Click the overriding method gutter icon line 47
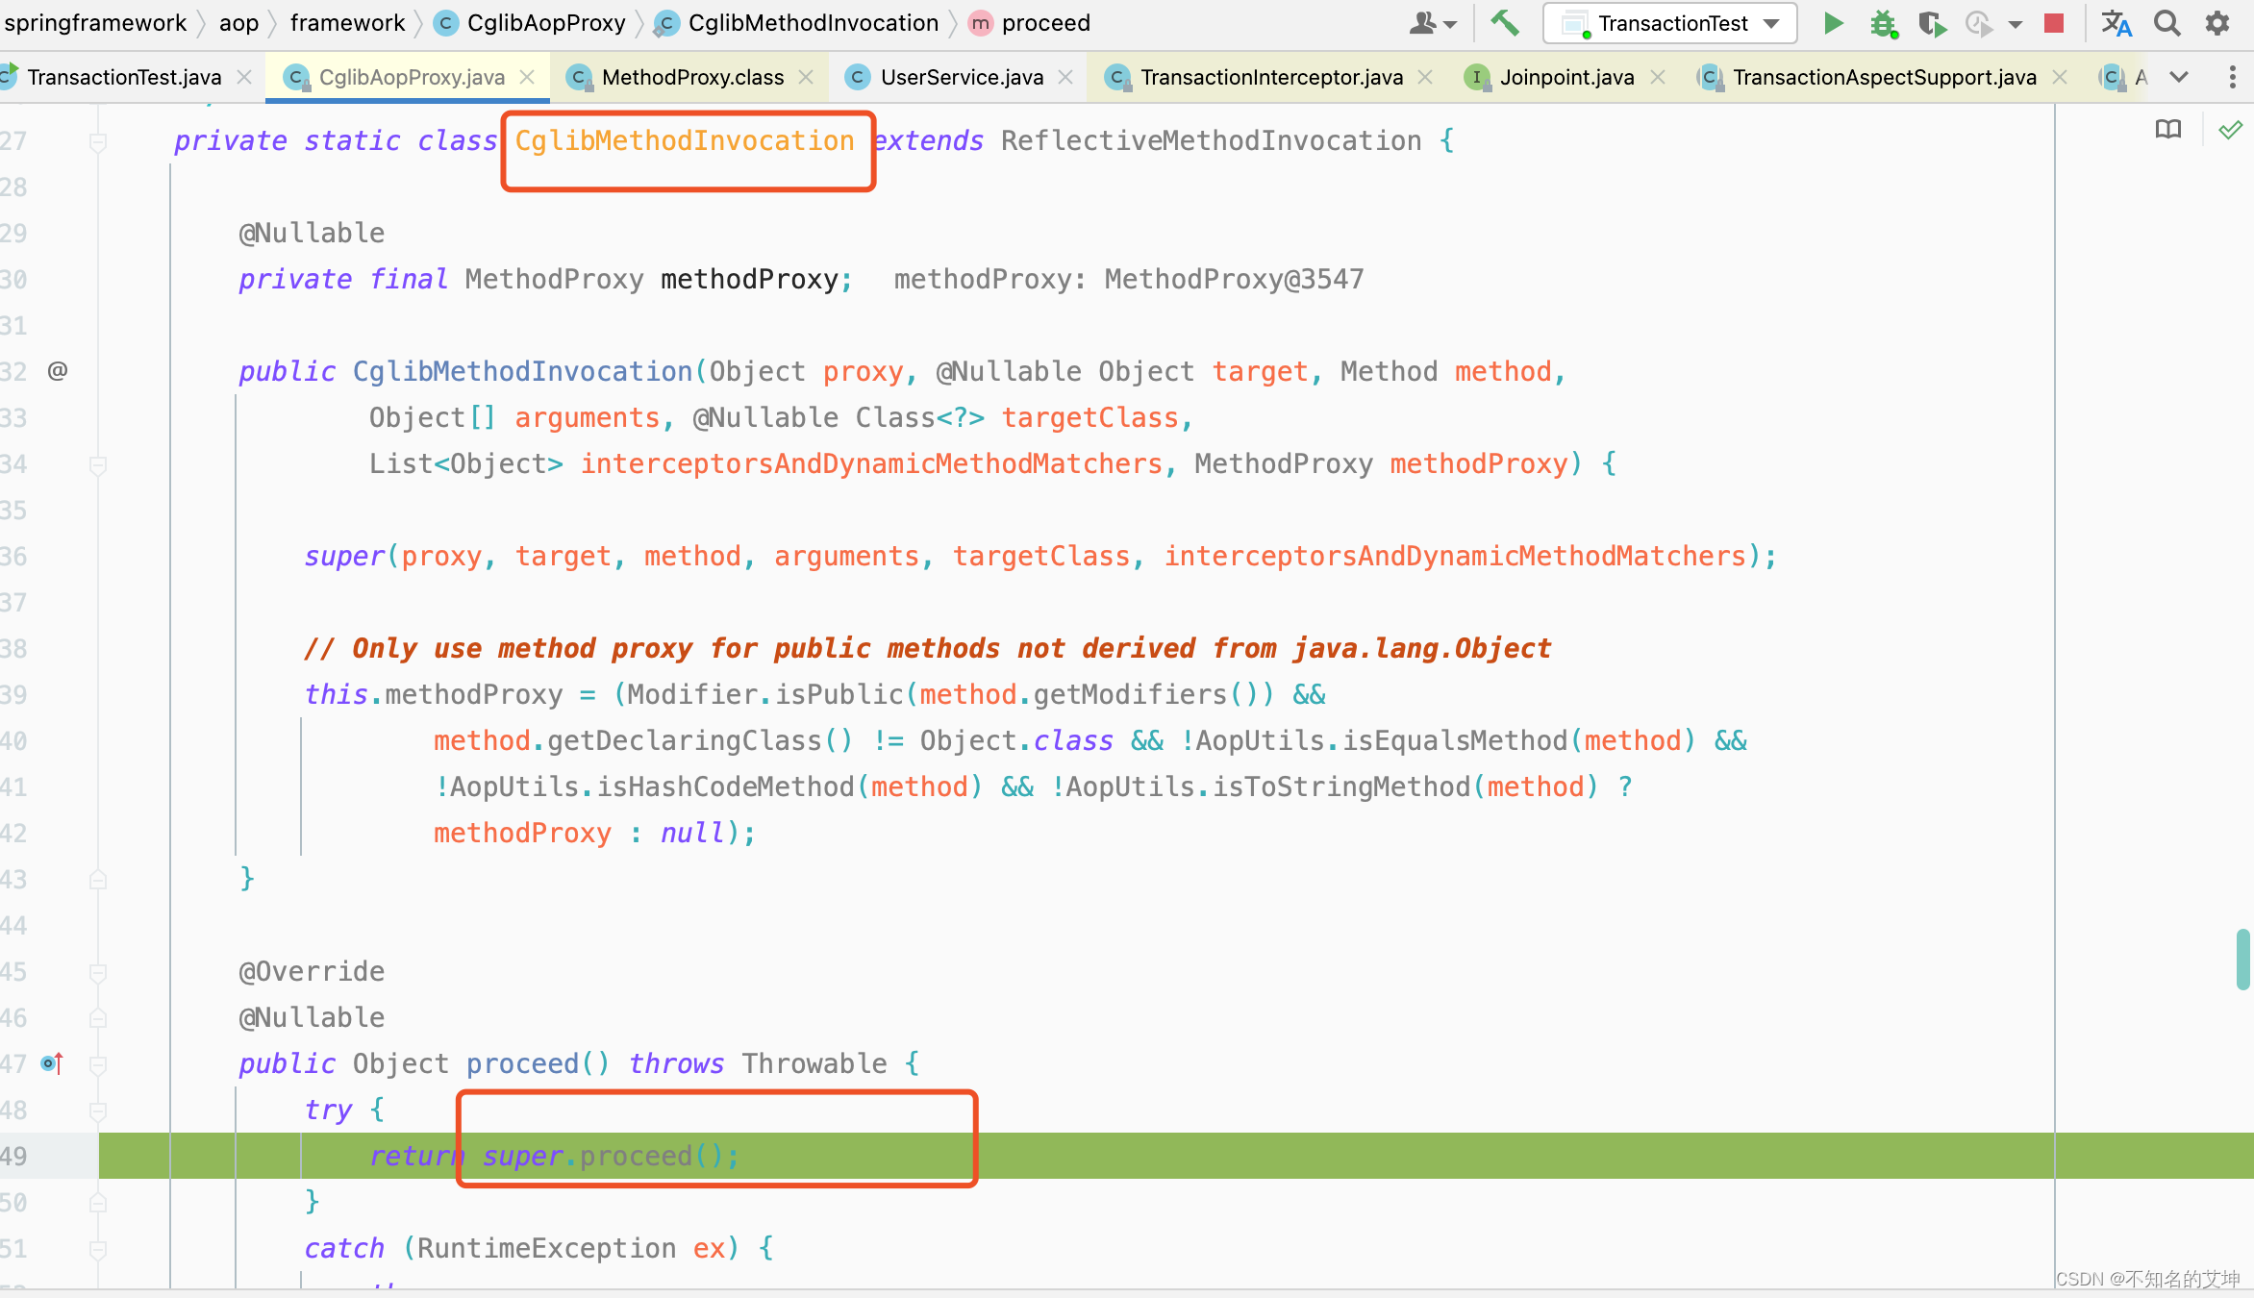 [52, 1063]
